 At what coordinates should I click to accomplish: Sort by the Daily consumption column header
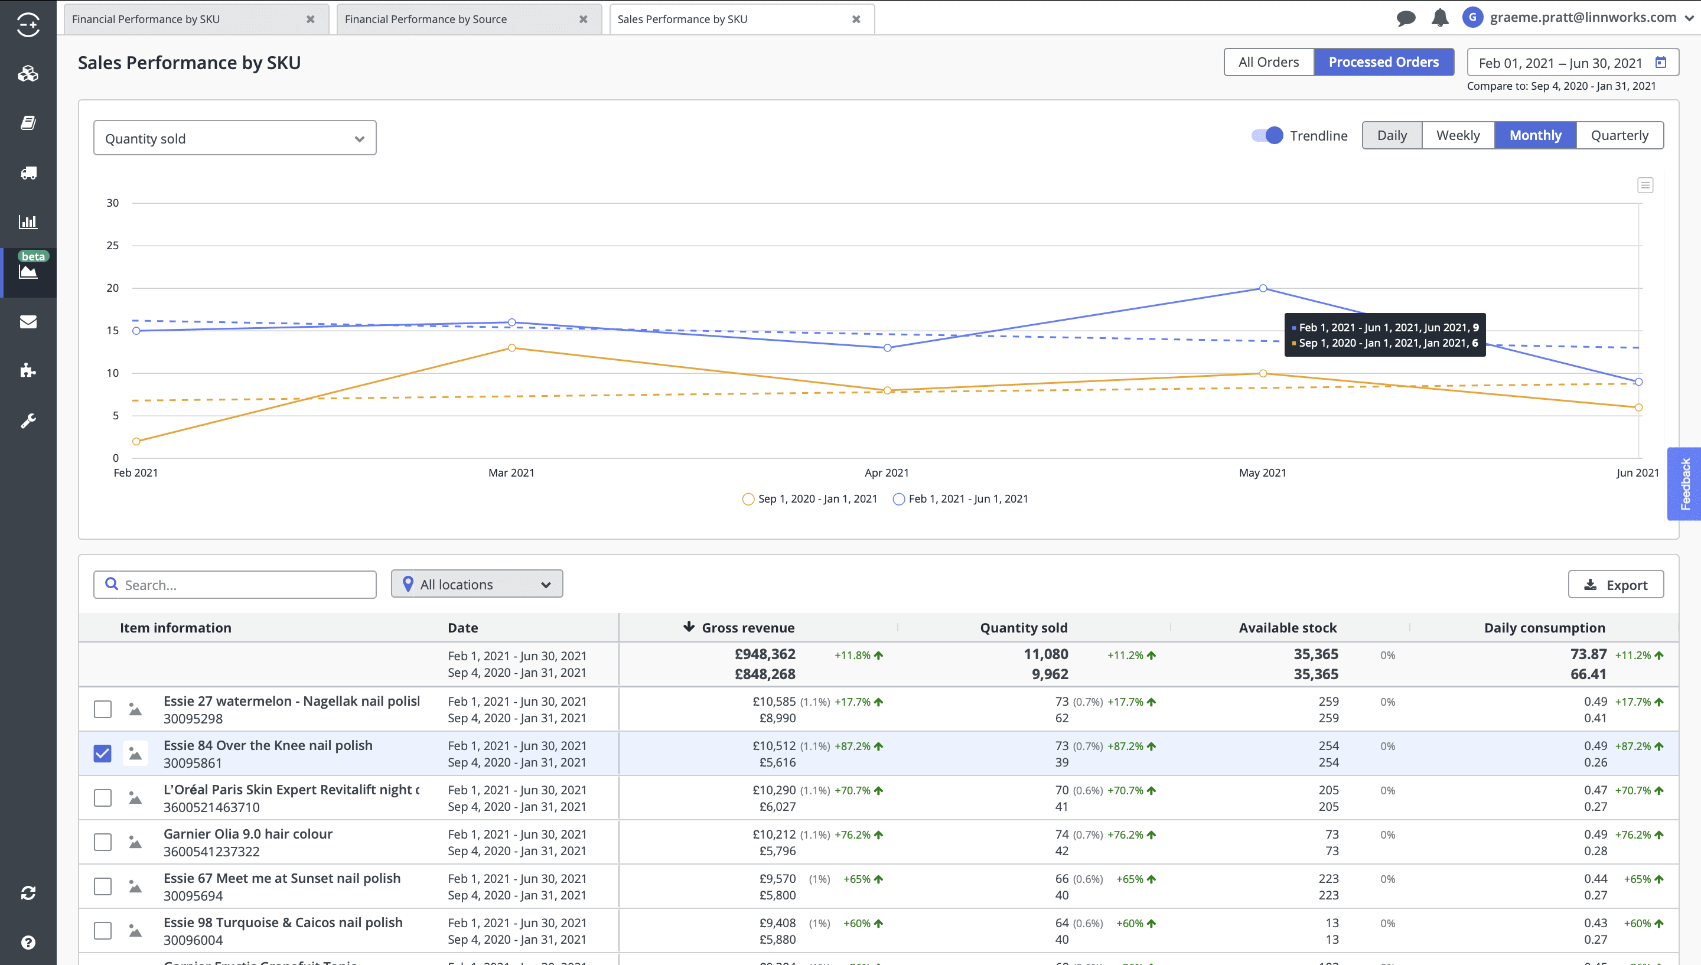[x=1544, y=628]
